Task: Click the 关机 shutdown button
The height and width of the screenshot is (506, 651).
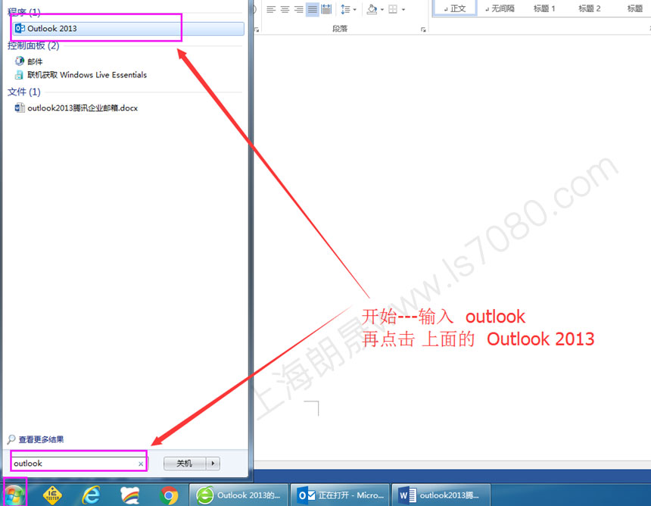Action: [x=185, y=464]
